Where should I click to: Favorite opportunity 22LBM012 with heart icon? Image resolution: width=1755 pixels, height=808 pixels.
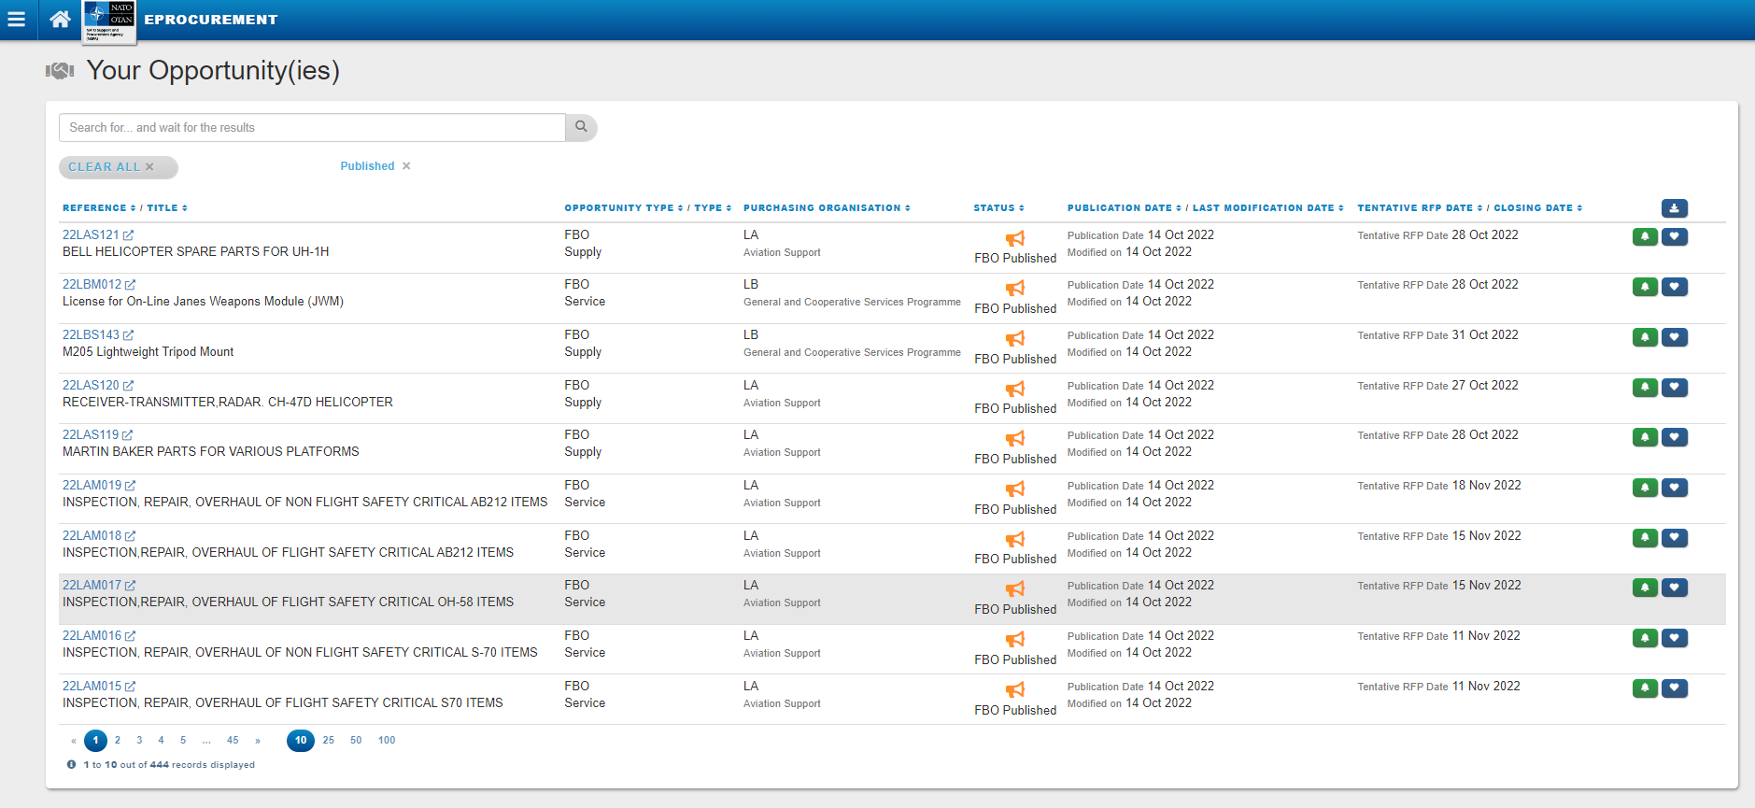coord(1675,287)
